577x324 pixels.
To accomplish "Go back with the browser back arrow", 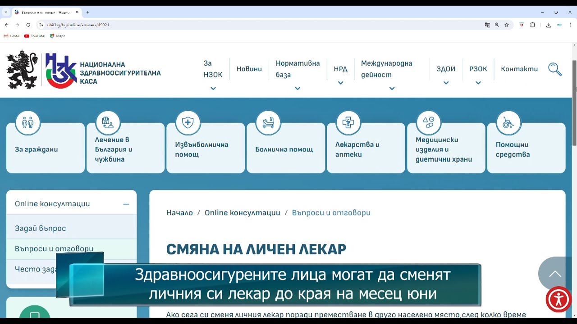I will tap(7, 25).
